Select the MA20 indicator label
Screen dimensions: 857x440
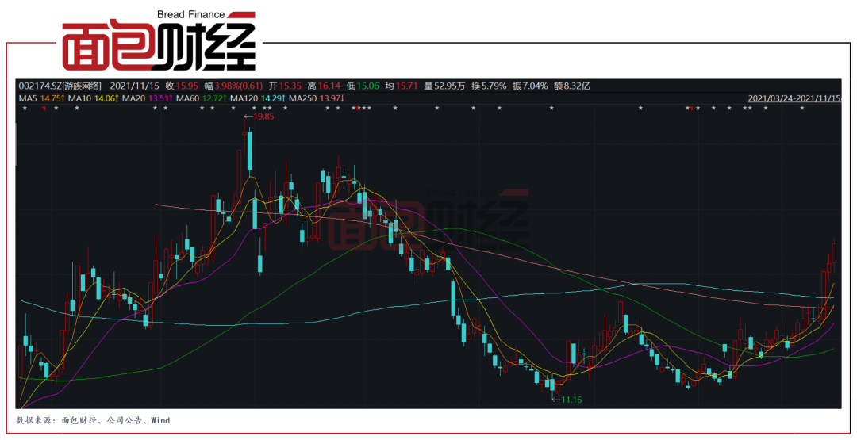click(x=133, y=99)
